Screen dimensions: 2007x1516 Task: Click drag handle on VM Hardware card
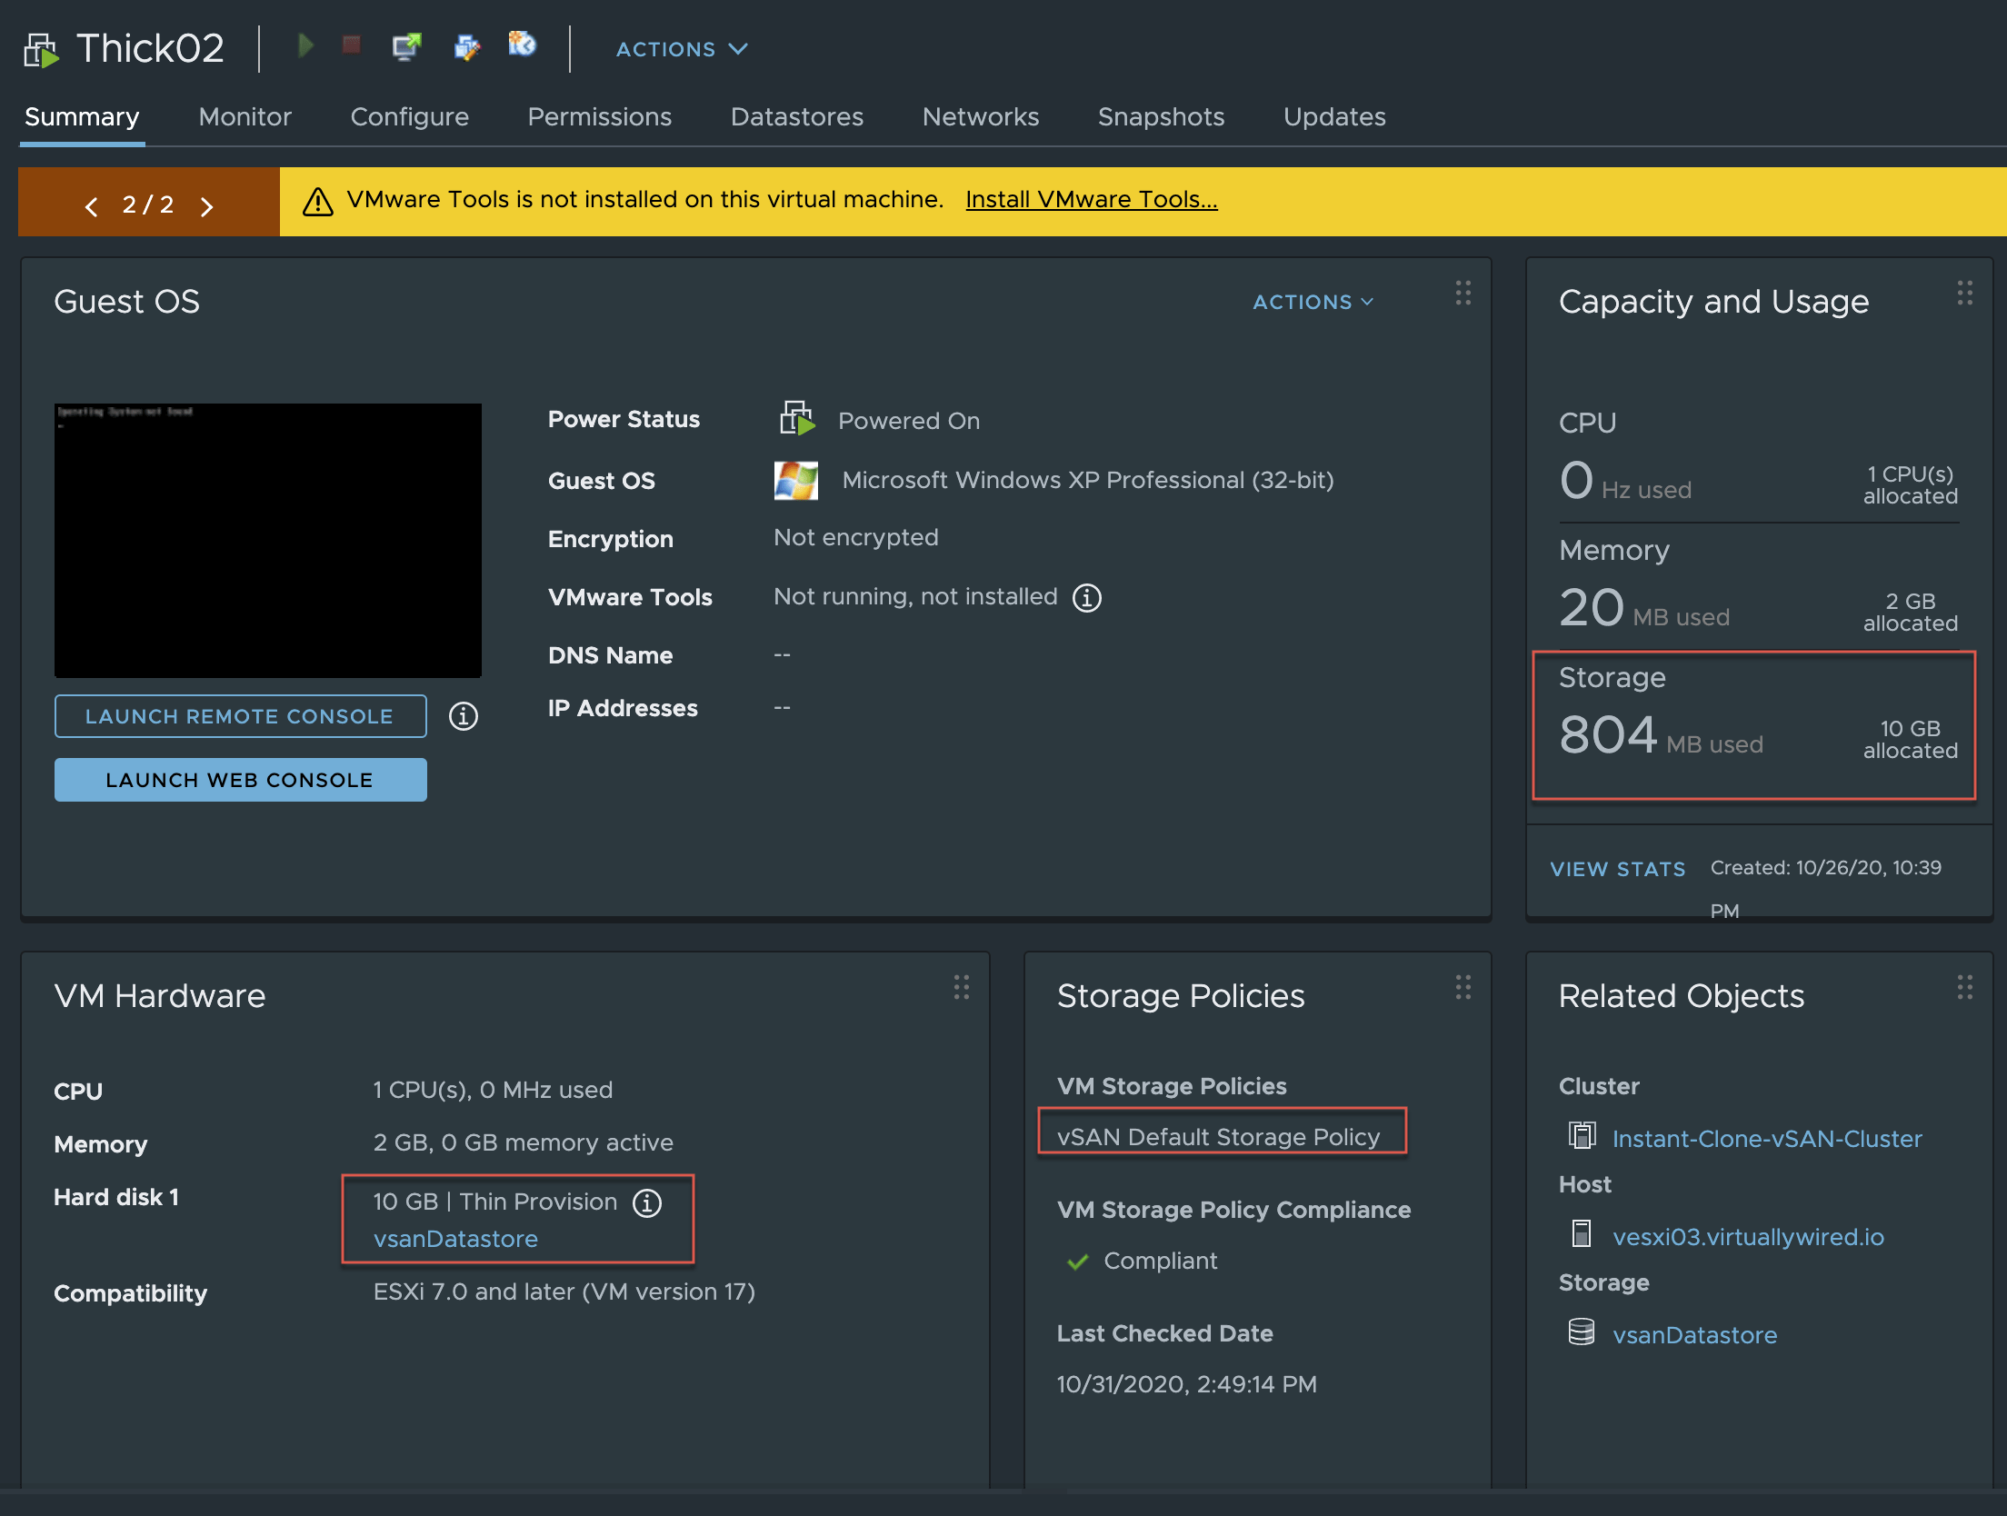coord(961,987)
